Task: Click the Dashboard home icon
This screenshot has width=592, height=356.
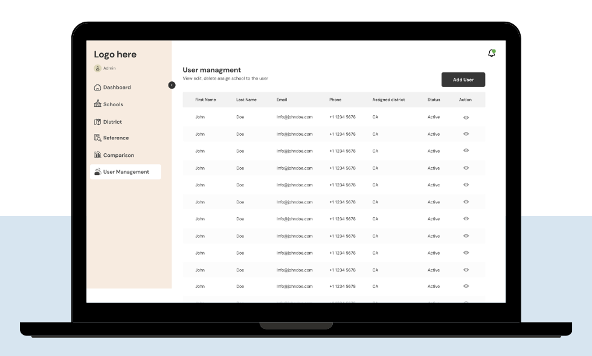Action: pos(97,87)
